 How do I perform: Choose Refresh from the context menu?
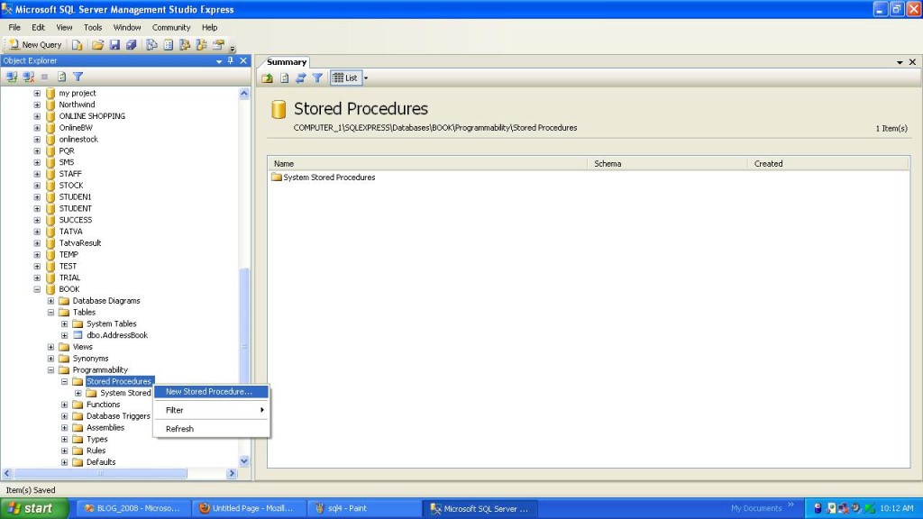pyautogui.click(x=178, y=428)
